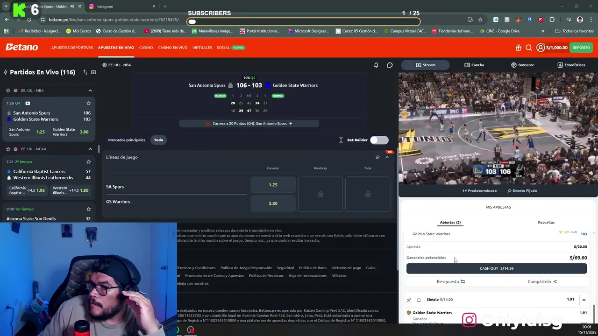Image resolution: width=598 pixels, height=336 pixels.
Task: Open the search magnifier in Betano header
Action: 529,48
